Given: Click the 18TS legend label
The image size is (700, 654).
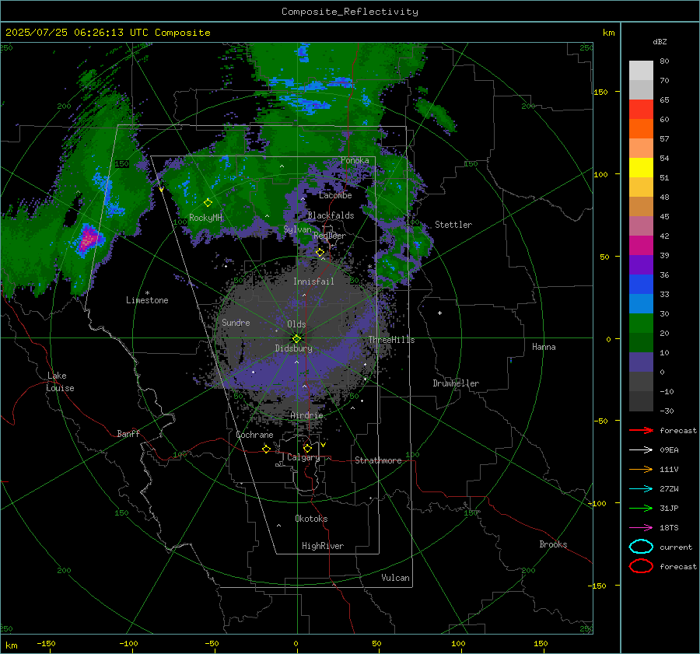Looking at the screenshot, I should pos(669,528).
